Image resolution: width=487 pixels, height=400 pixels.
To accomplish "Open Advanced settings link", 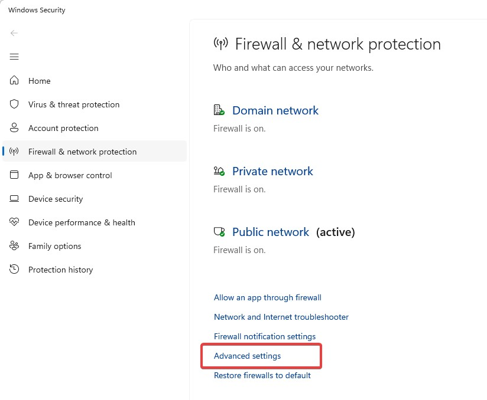I will point(247,356).
